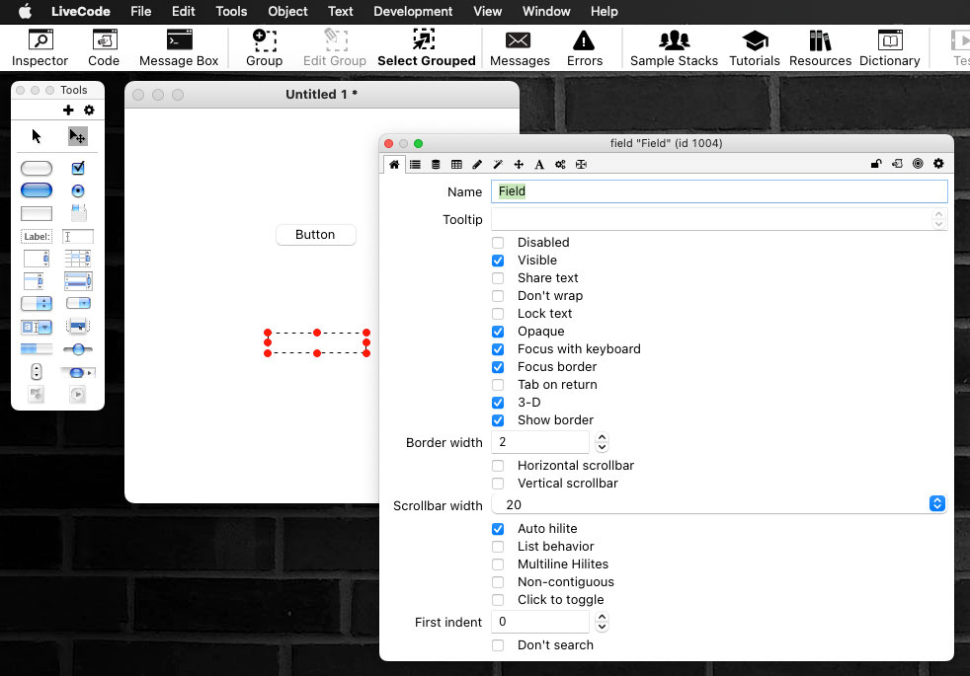The height and width of the screenshot is (676, 970).
Task: Choose the Label field control in Tools palette
Action: coord(37,237)
